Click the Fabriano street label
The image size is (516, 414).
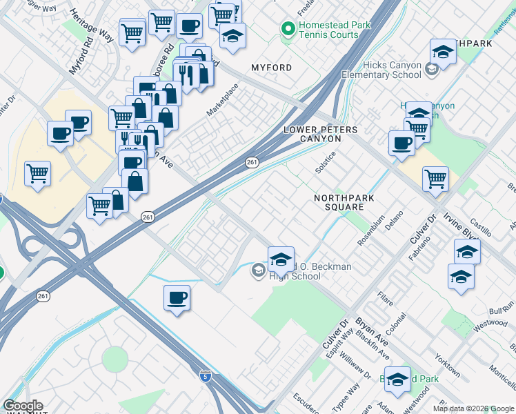pos(419,248)
